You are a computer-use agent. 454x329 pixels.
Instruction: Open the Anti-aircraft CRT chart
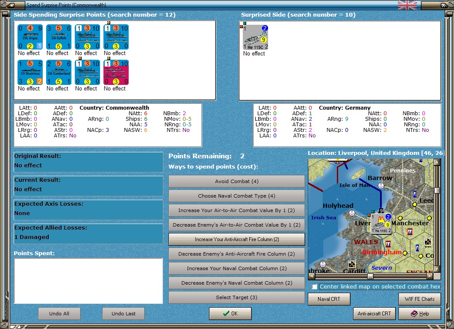pos(374,313)
